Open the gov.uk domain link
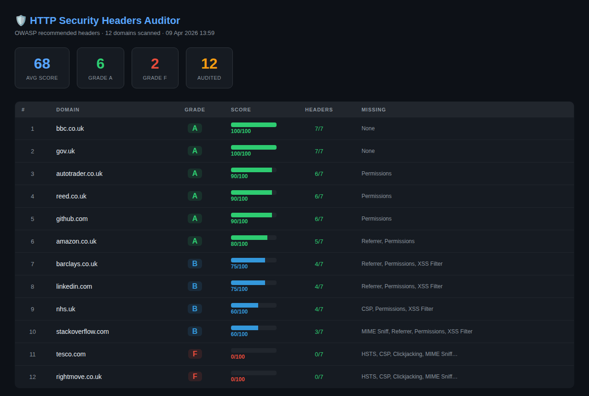This screenshot has width=589, height=396. 65,151
